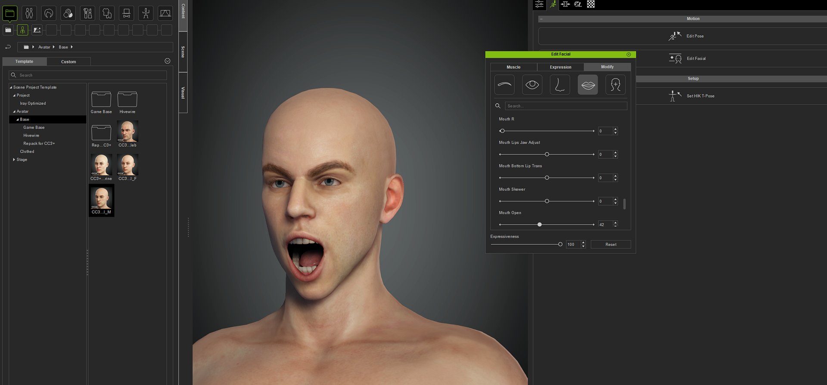The width and height of the screenshot is (827, 385).
Task: Click the Edit Pose button
Action: pos(687,36)
